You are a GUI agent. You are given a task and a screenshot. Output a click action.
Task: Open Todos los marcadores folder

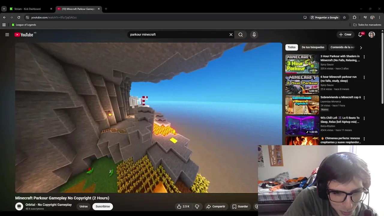coord(367,25)
